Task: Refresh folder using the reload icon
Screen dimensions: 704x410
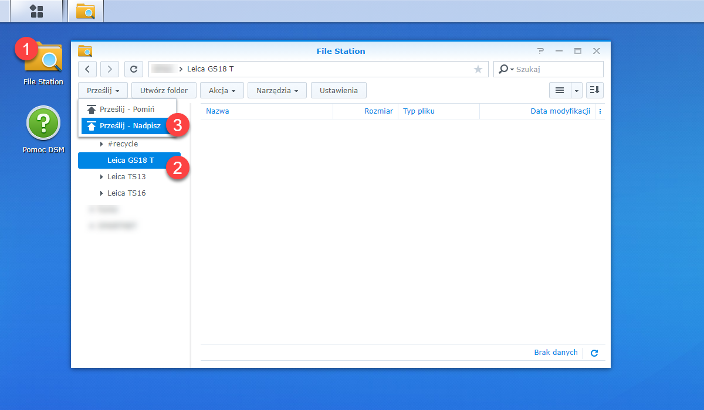Action: tap(134, 69)
